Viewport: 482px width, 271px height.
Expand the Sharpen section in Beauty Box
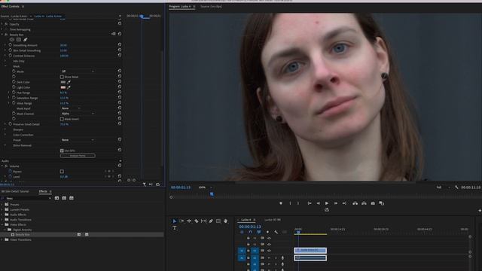(x=5, y=129)
